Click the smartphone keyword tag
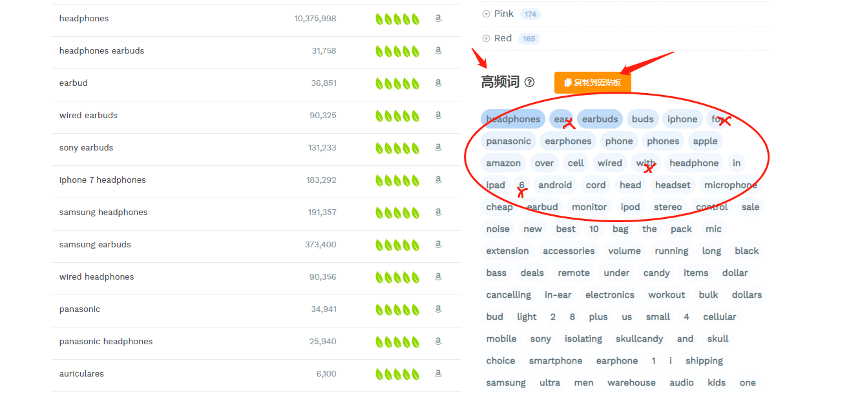The width and height of the screenshot is (851, 394). click(x=556, y=360)
